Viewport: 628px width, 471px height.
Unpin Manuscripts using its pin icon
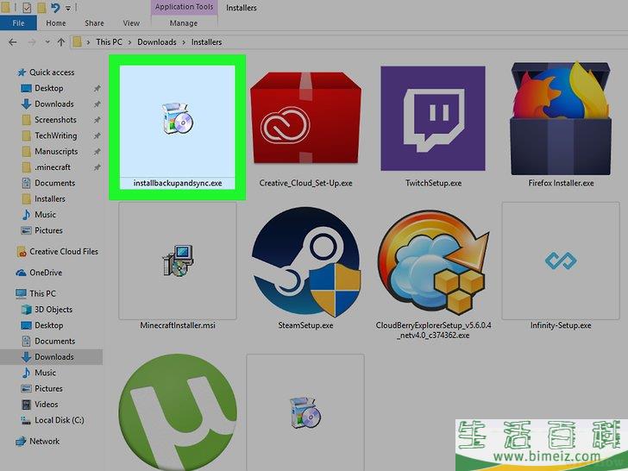coord(97,152)
